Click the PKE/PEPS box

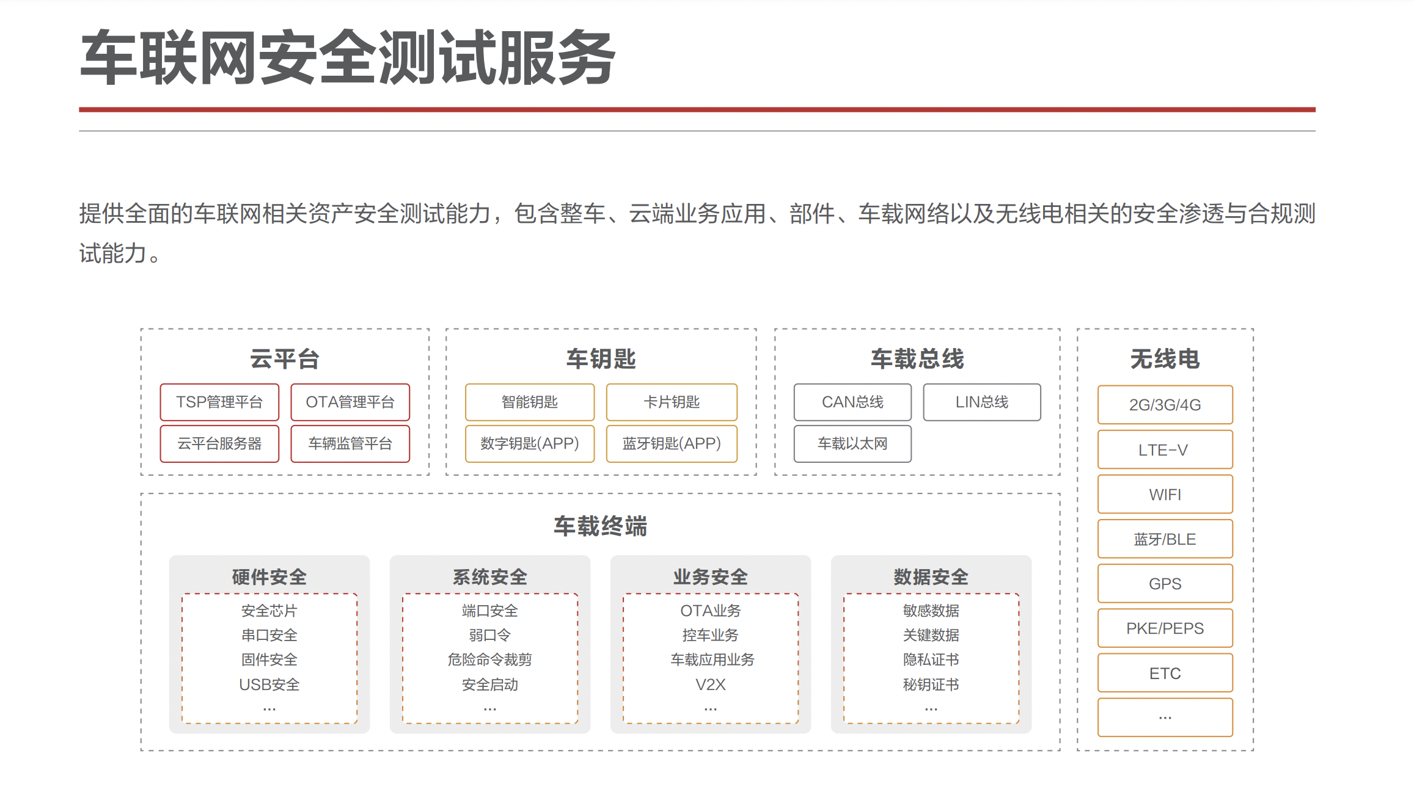pyautogui.click(x=1164, y=628)
